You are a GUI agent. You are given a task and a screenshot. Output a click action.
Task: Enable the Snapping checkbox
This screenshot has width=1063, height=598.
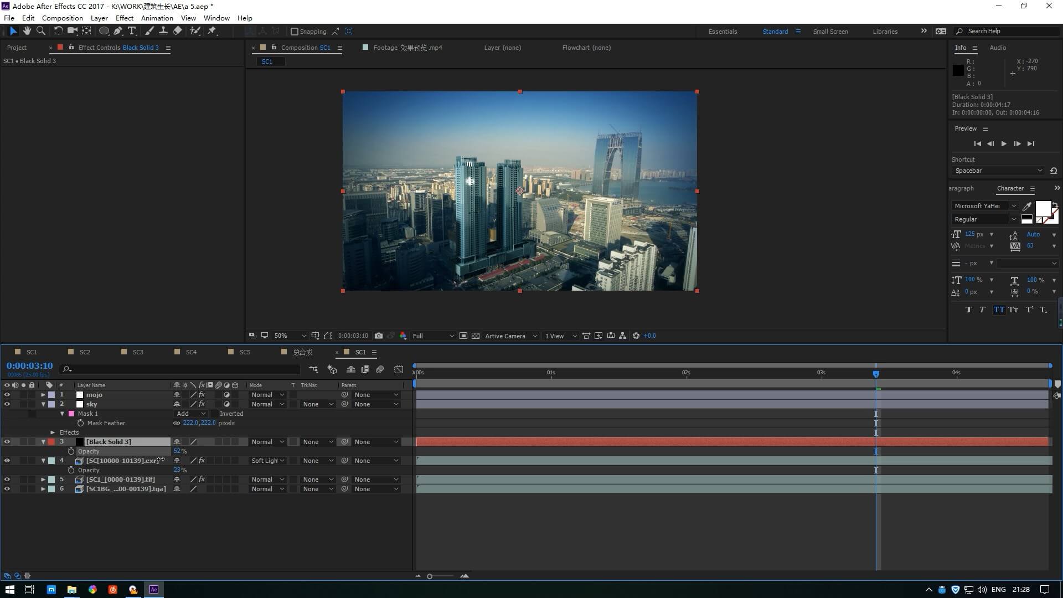pos(295,32)
